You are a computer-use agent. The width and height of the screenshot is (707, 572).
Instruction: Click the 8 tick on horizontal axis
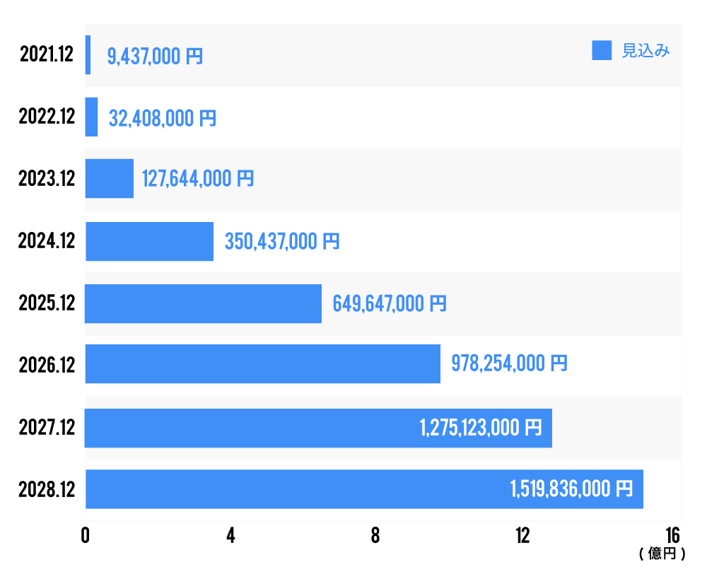[375, 536]
